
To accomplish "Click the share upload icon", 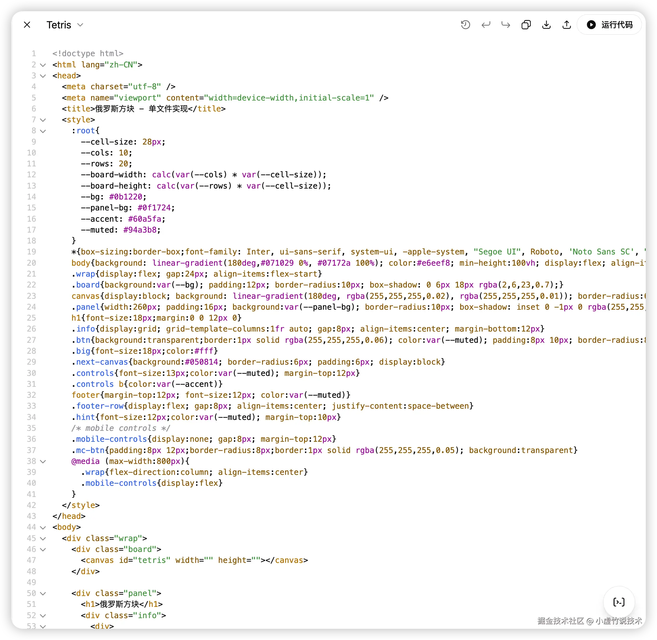I will click(567, 25).
